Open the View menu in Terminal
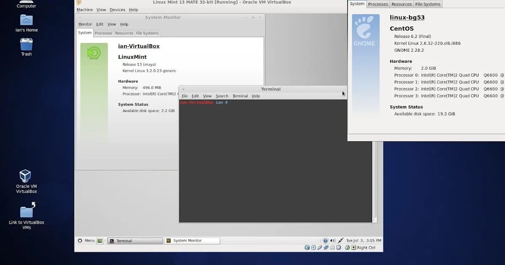Viewport: 505px width, 265px height. coord(207,96)
